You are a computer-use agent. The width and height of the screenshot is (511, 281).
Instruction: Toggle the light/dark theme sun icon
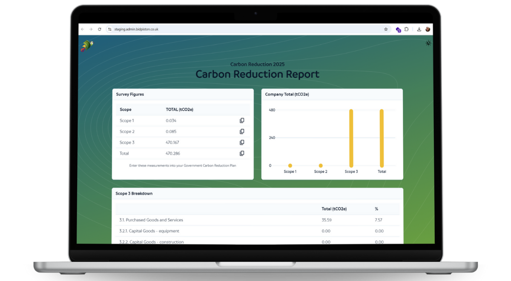(x=428, y=43)
